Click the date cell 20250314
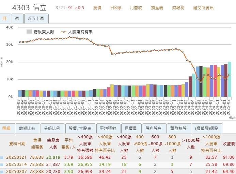The image size is (236, 174). tap(16, 165)
